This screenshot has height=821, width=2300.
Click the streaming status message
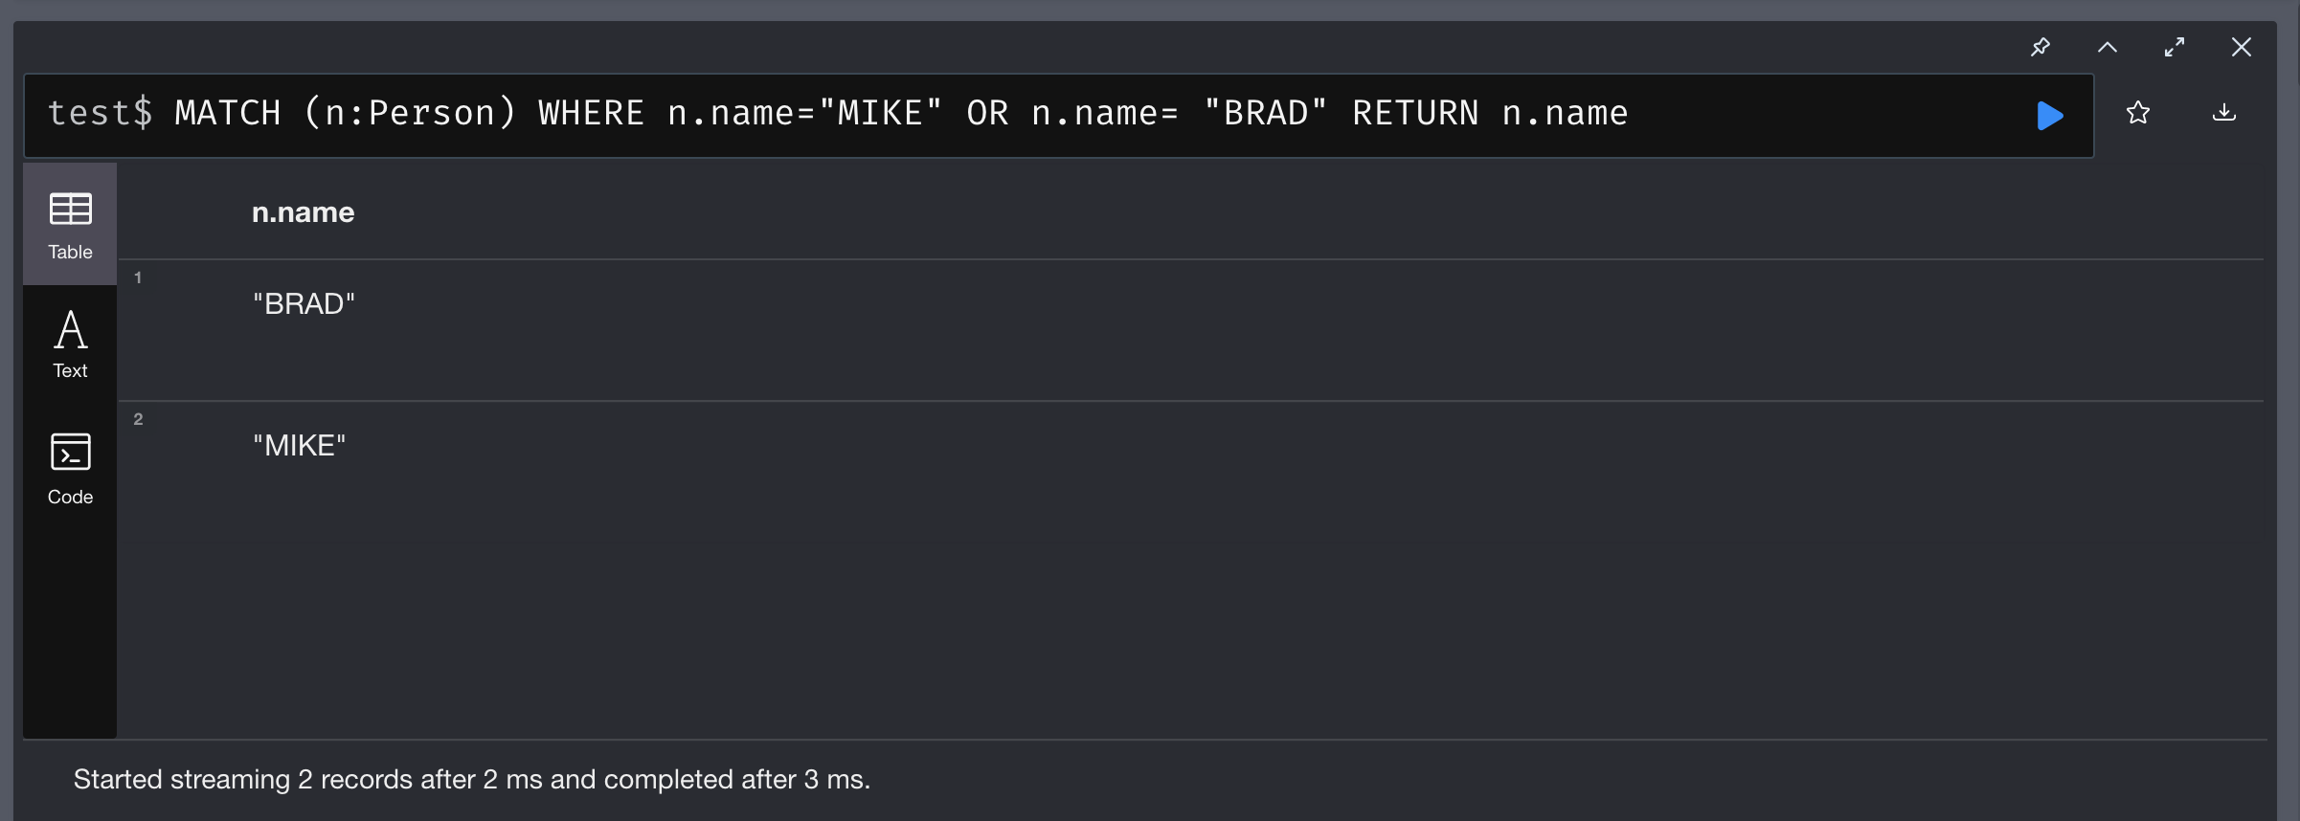[x=472, y=780]
